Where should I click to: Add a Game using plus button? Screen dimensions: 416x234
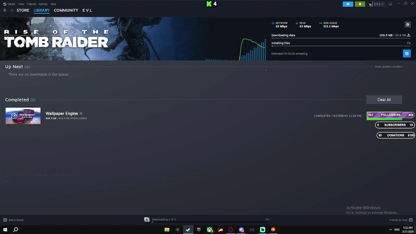(5, 220)
